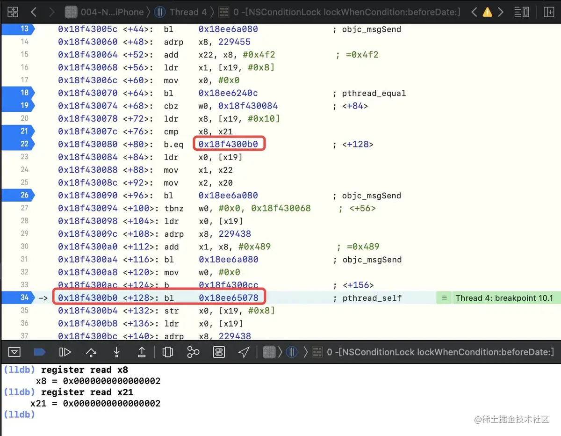
Task: Click the app icon in debug bar breadcrumb
Action: coord(268,352)
